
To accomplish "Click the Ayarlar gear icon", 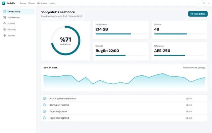I will tap(5, 36).
